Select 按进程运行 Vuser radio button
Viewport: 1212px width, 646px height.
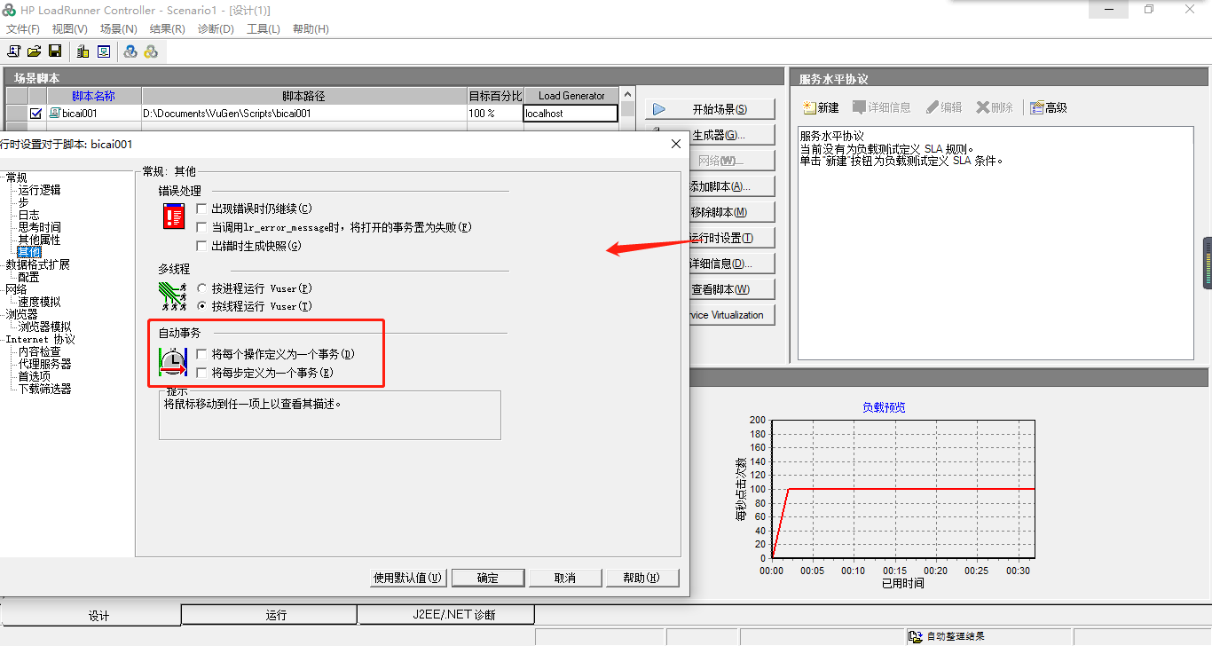pyautogui.click(x=201, y=288)
